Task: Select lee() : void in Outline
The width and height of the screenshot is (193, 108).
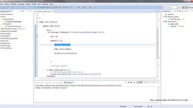Action: pyautogui.click(x=174, y=24)
